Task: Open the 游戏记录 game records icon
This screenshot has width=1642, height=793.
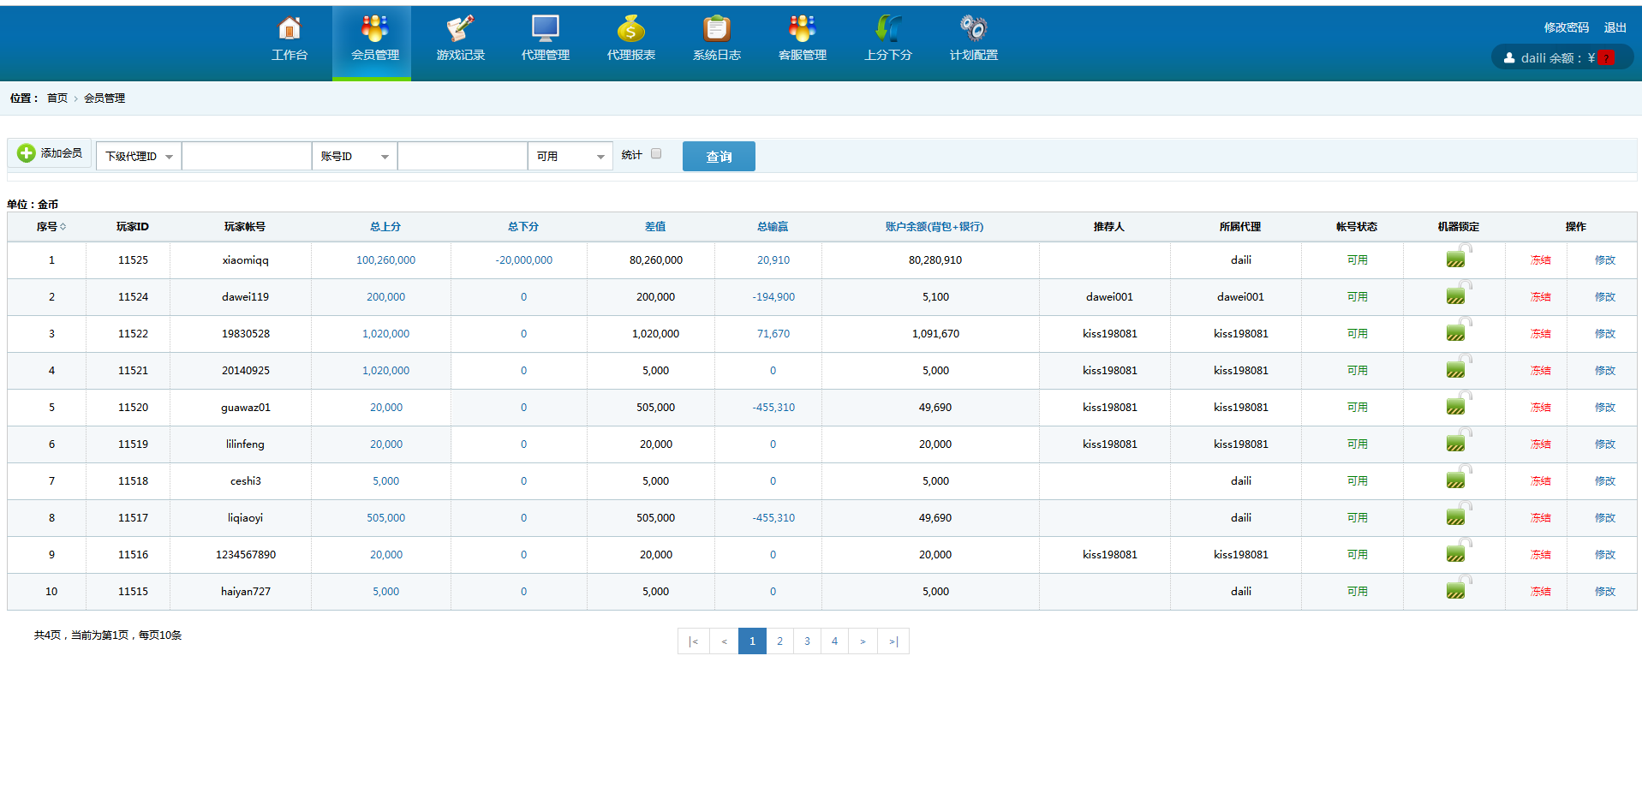Action: pyautogui.click(x=460, y=30)
